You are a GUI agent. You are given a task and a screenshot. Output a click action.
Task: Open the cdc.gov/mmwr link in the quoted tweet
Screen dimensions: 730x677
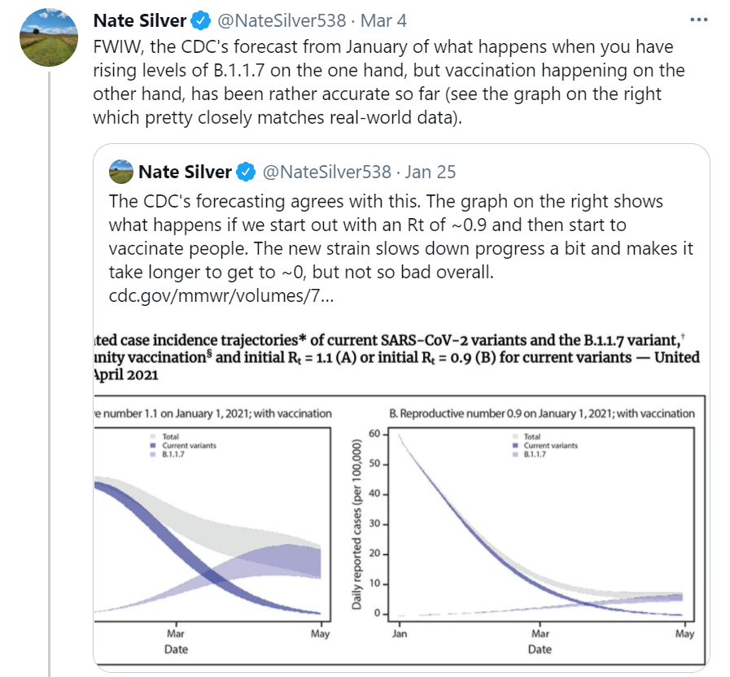221,294
